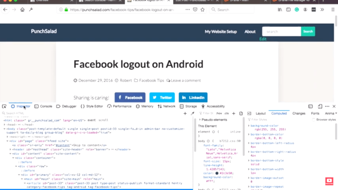Click the PunchSalad site logo
Viewport: 338px width, 190px height.
click(x=44, y=31)
